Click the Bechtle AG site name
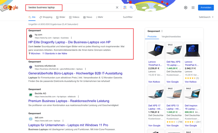 pos(40,93)
